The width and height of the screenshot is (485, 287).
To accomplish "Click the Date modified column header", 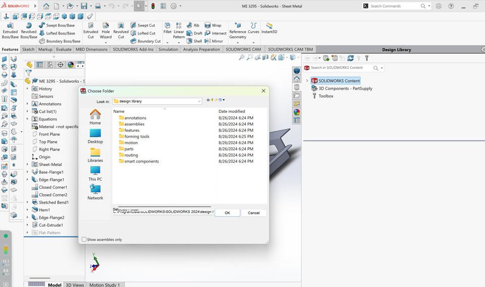I will pos(232,111).
